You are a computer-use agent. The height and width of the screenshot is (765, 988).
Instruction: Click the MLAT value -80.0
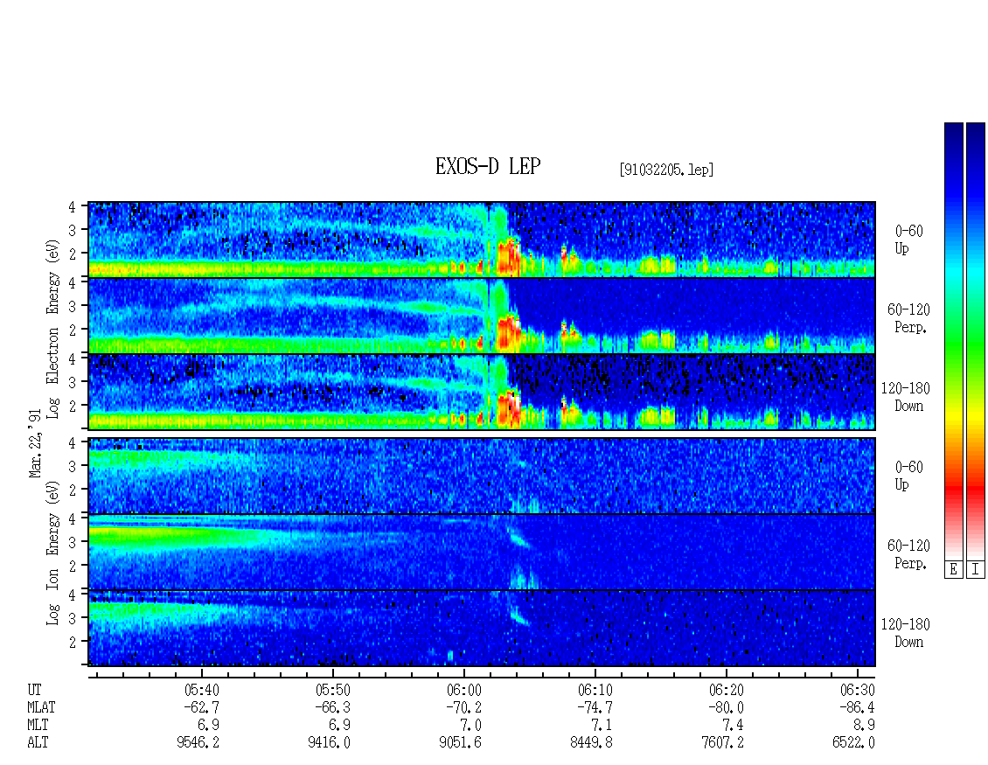[x=725, y=707]
